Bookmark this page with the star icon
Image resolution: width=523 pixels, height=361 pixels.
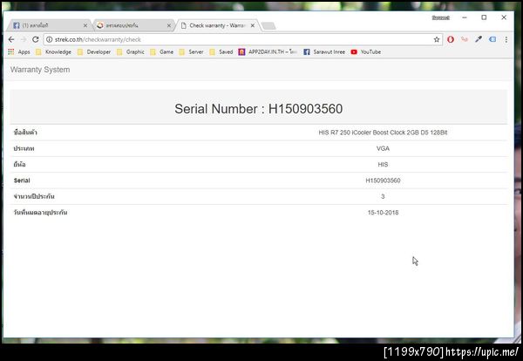(437, 39)
